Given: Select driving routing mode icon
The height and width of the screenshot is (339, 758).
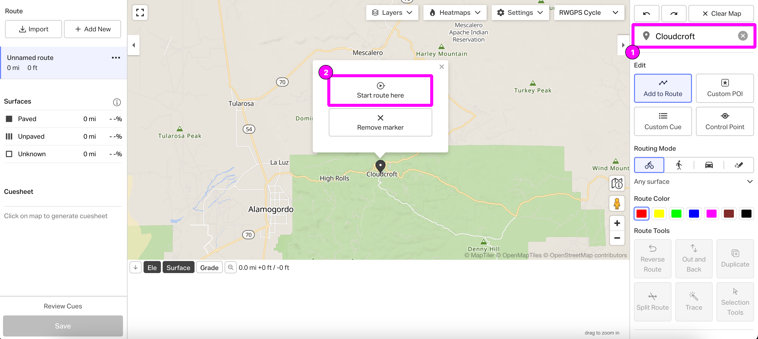Looking at the screenshot, I should coord(709,165).
